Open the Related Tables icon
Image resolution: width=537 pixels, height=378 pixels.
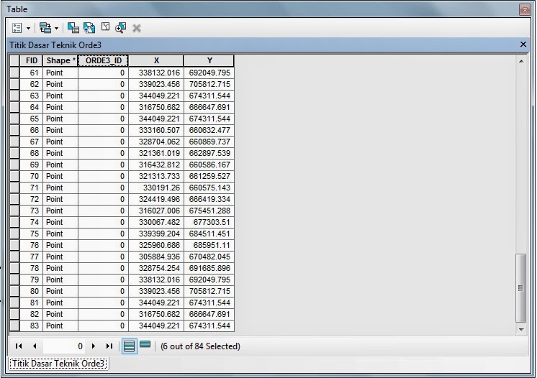(x=45, y=28)
